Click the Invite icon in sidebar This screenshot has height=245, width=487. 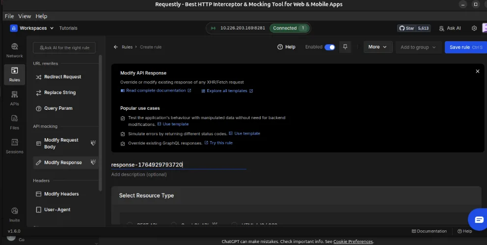coord(15,215)
